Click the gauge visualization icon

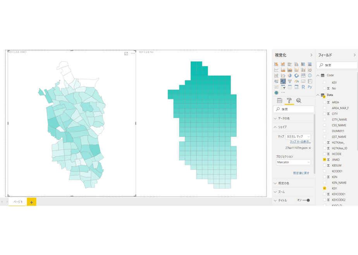coord(296,81)
